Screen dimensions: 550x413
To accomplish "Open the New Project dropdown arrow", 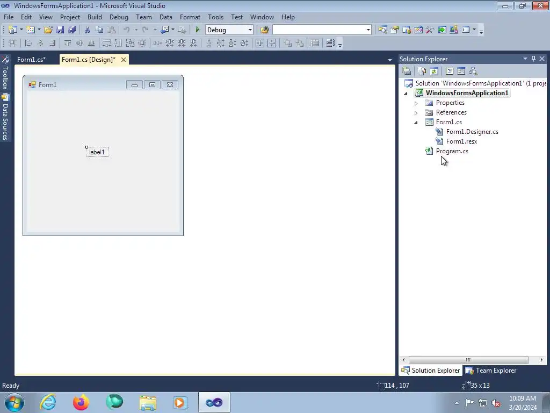I will tap(21, 30).
